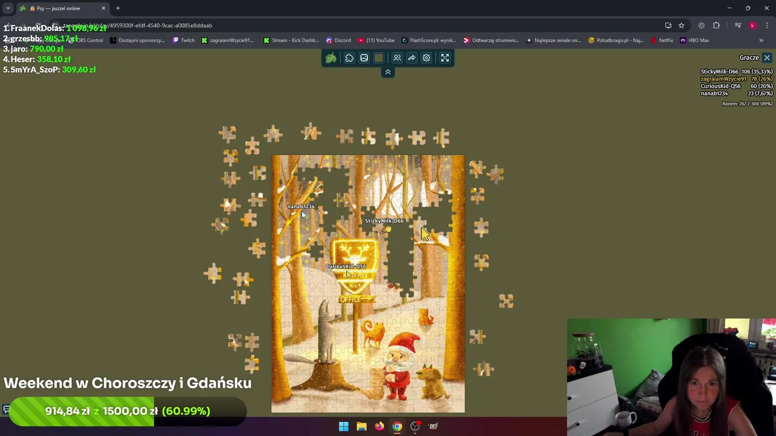Viewport: 776px width, 436px height.
Task: Open the background color swatch
Action: tap(379, 58)
